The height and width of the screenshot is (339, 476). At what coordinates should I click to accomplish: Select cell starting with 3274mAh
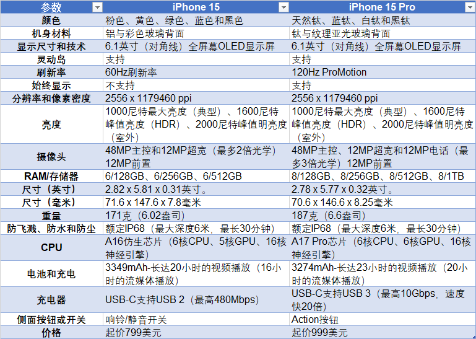pos(383,274)
